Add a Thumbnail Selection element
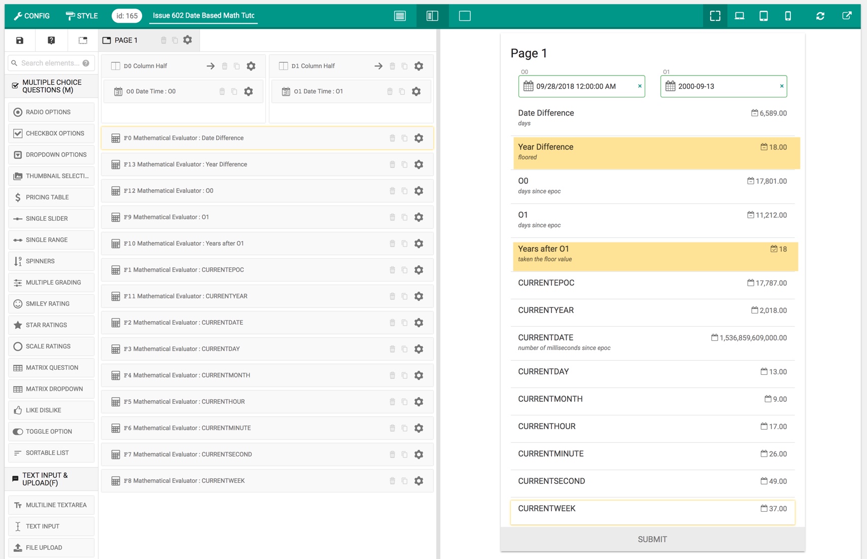The width and height of the screenshot is (867, 559). [51, 176]
